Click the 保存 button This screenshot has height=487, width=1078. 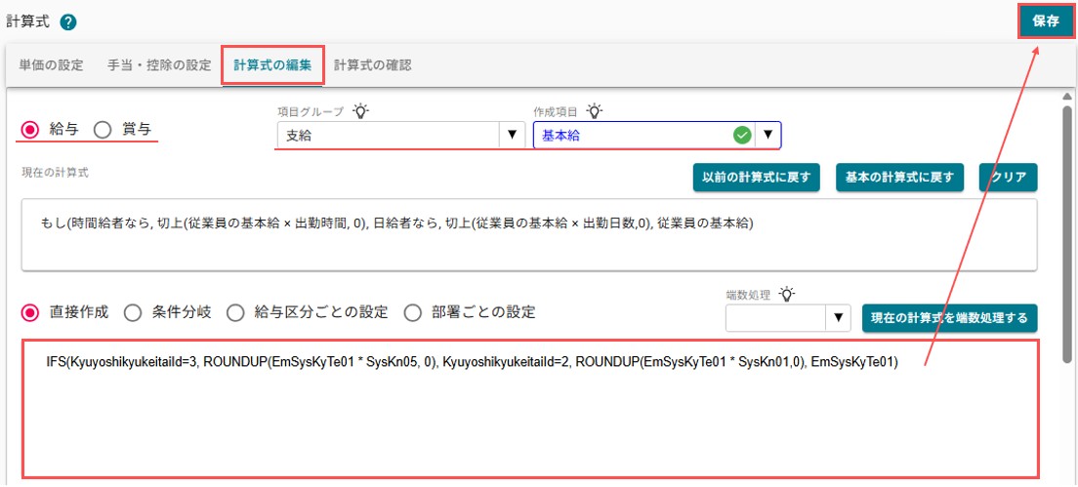coord(1046,21)
